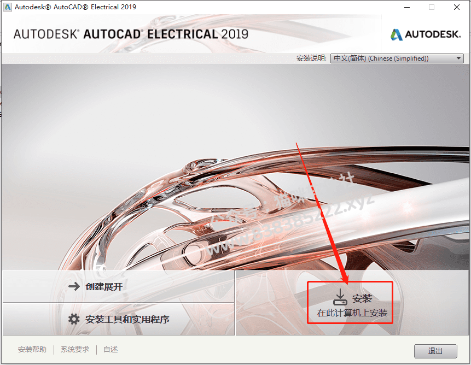
Task: Click the AutoCAD app icon in title bar
Action: [x=8, y=7]
